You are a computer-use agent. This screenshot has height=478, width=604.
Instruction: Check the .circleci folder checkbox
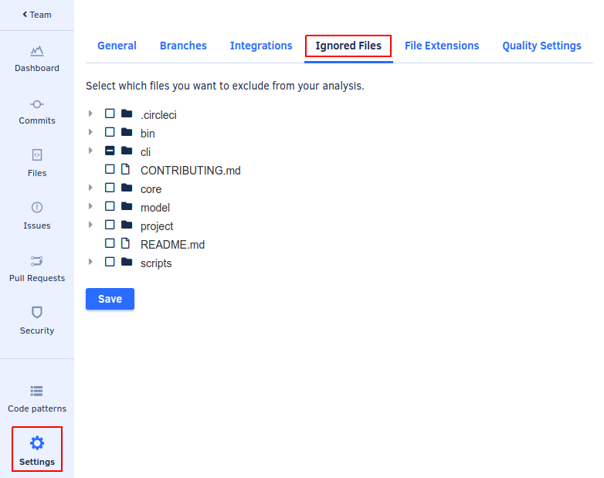click(x=110, y=114)
